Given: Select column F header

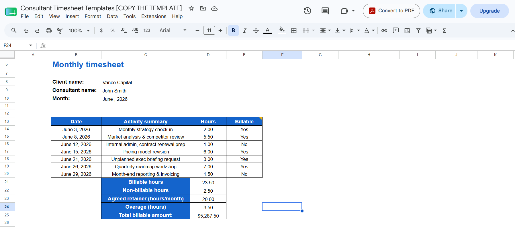Looking at the screenshot, I should tap(282, 55).
